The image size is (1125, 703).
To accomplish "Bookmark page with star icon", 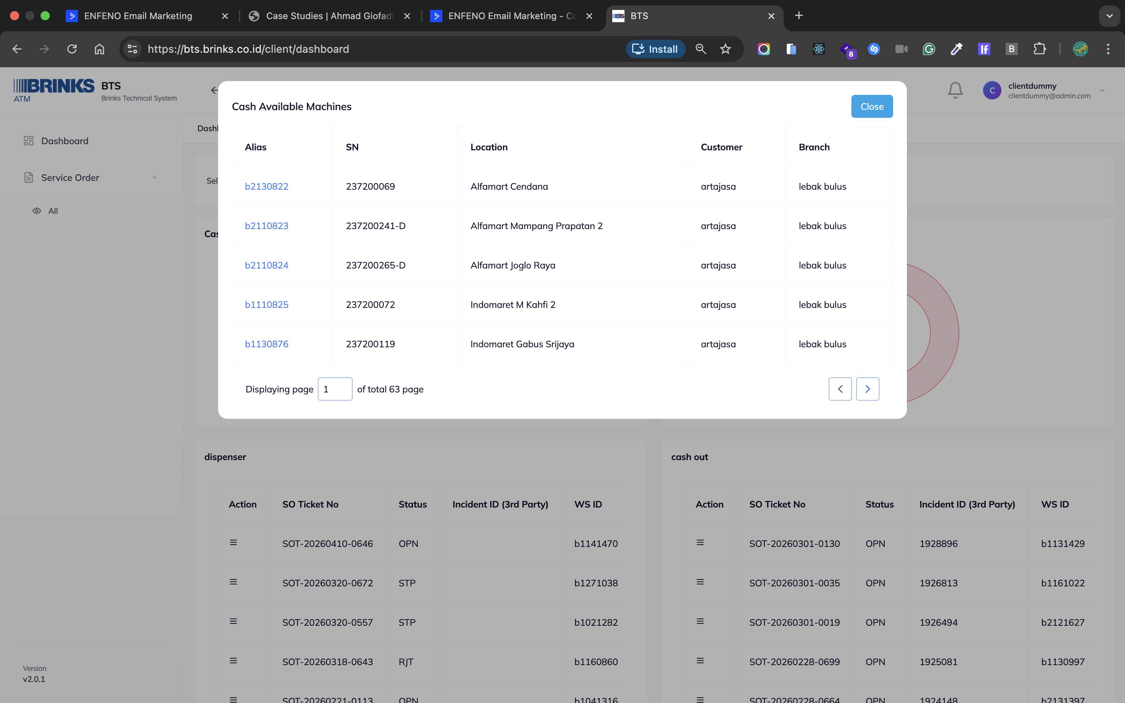I will tap(725, 49).
